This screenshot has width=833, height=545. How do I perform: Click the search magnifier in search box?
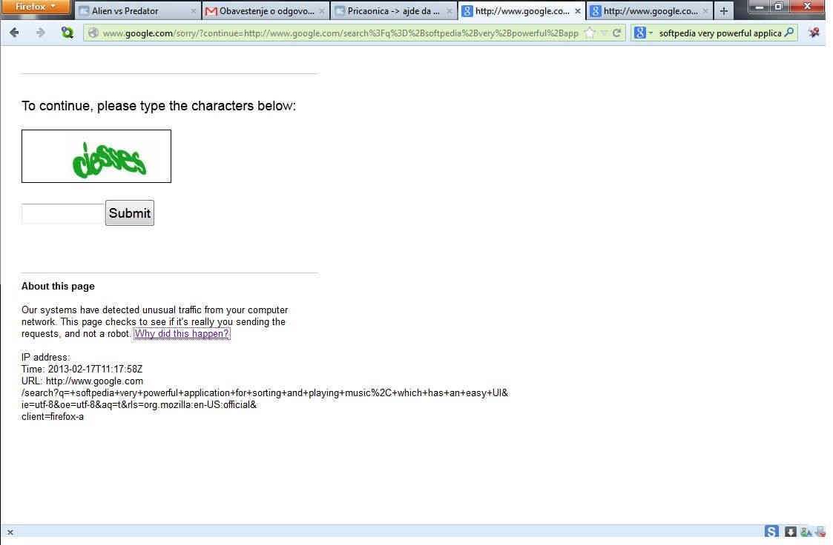coord(789,33)
